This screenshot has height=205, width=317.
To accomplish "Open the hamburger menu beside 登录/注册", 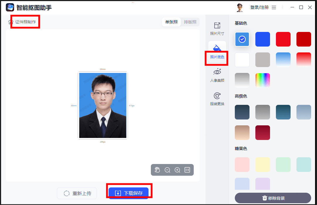I will tap(274, 7).
